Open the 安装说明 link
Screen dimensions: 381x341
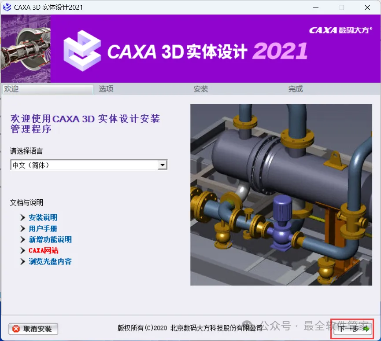(x=43, y=217)
